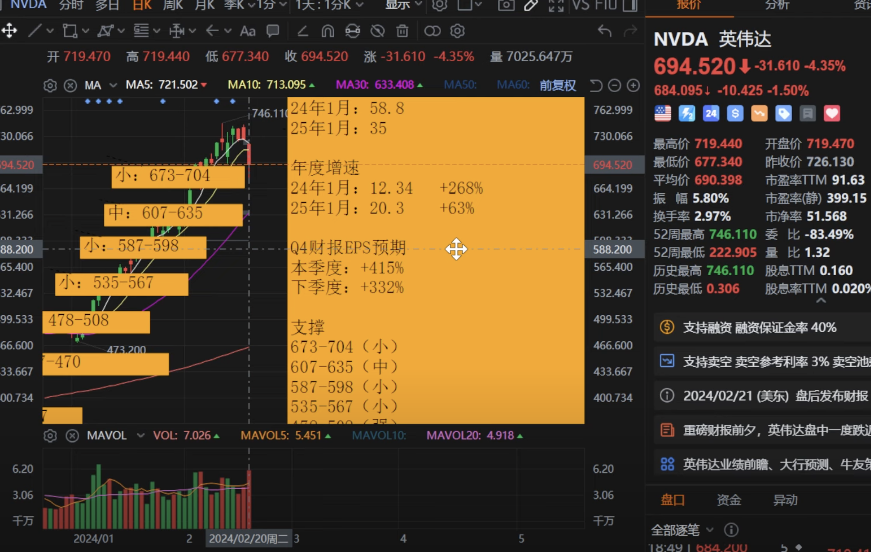Switch to 分时 intraday view

pos(71,5)
